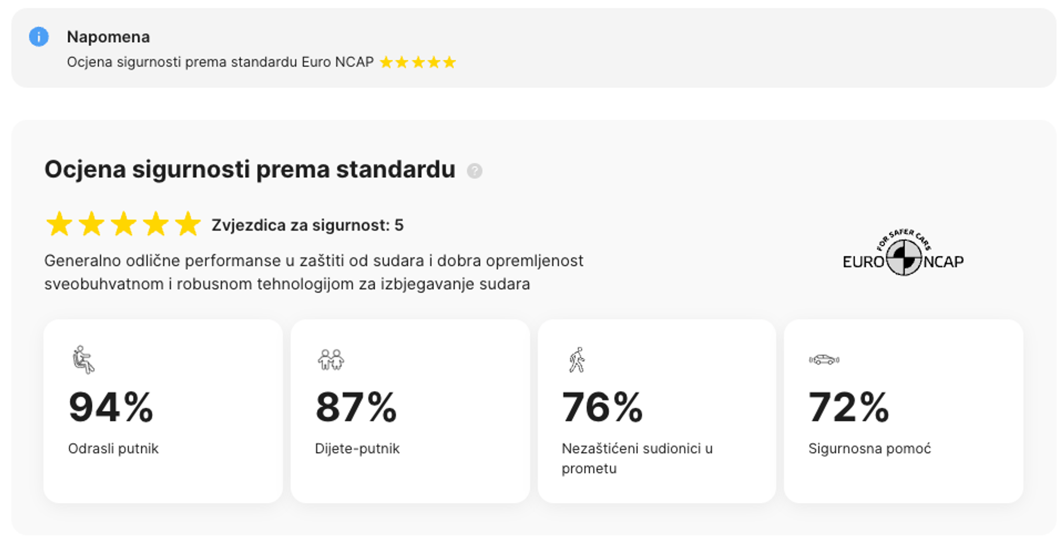
Task: Select the adult occupant seat icon
Action: tap(84, 360)
